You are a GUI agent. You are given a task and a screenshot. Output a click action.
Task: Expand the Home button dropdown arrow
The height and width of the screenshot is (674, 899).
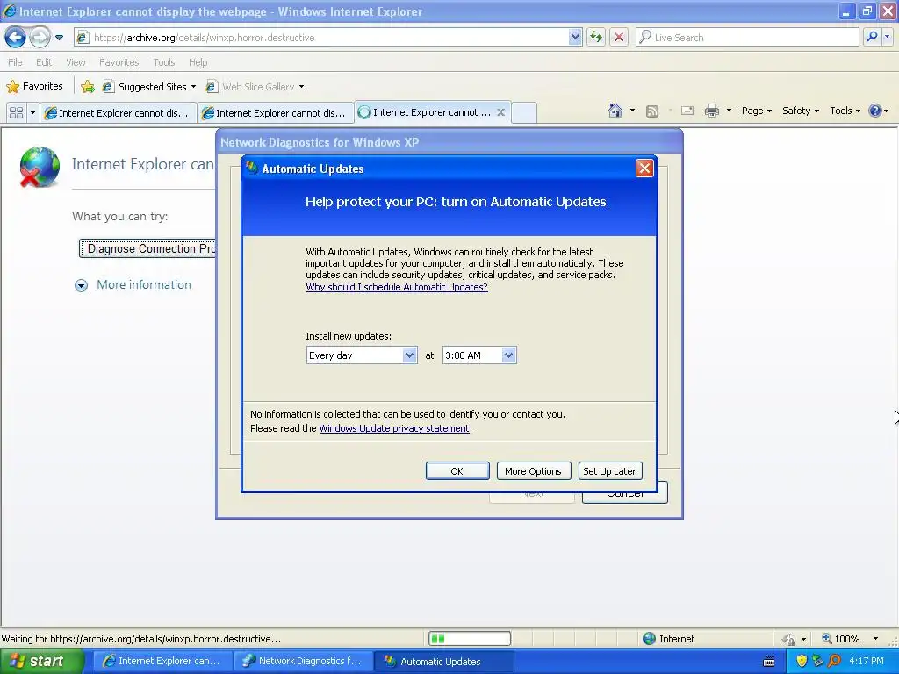632,111
